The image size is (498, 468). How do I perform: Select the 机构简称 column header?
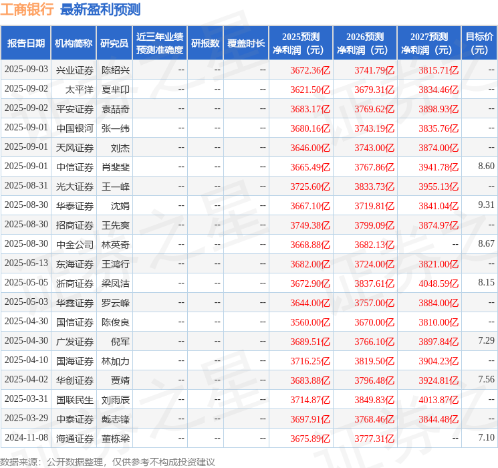74,43
